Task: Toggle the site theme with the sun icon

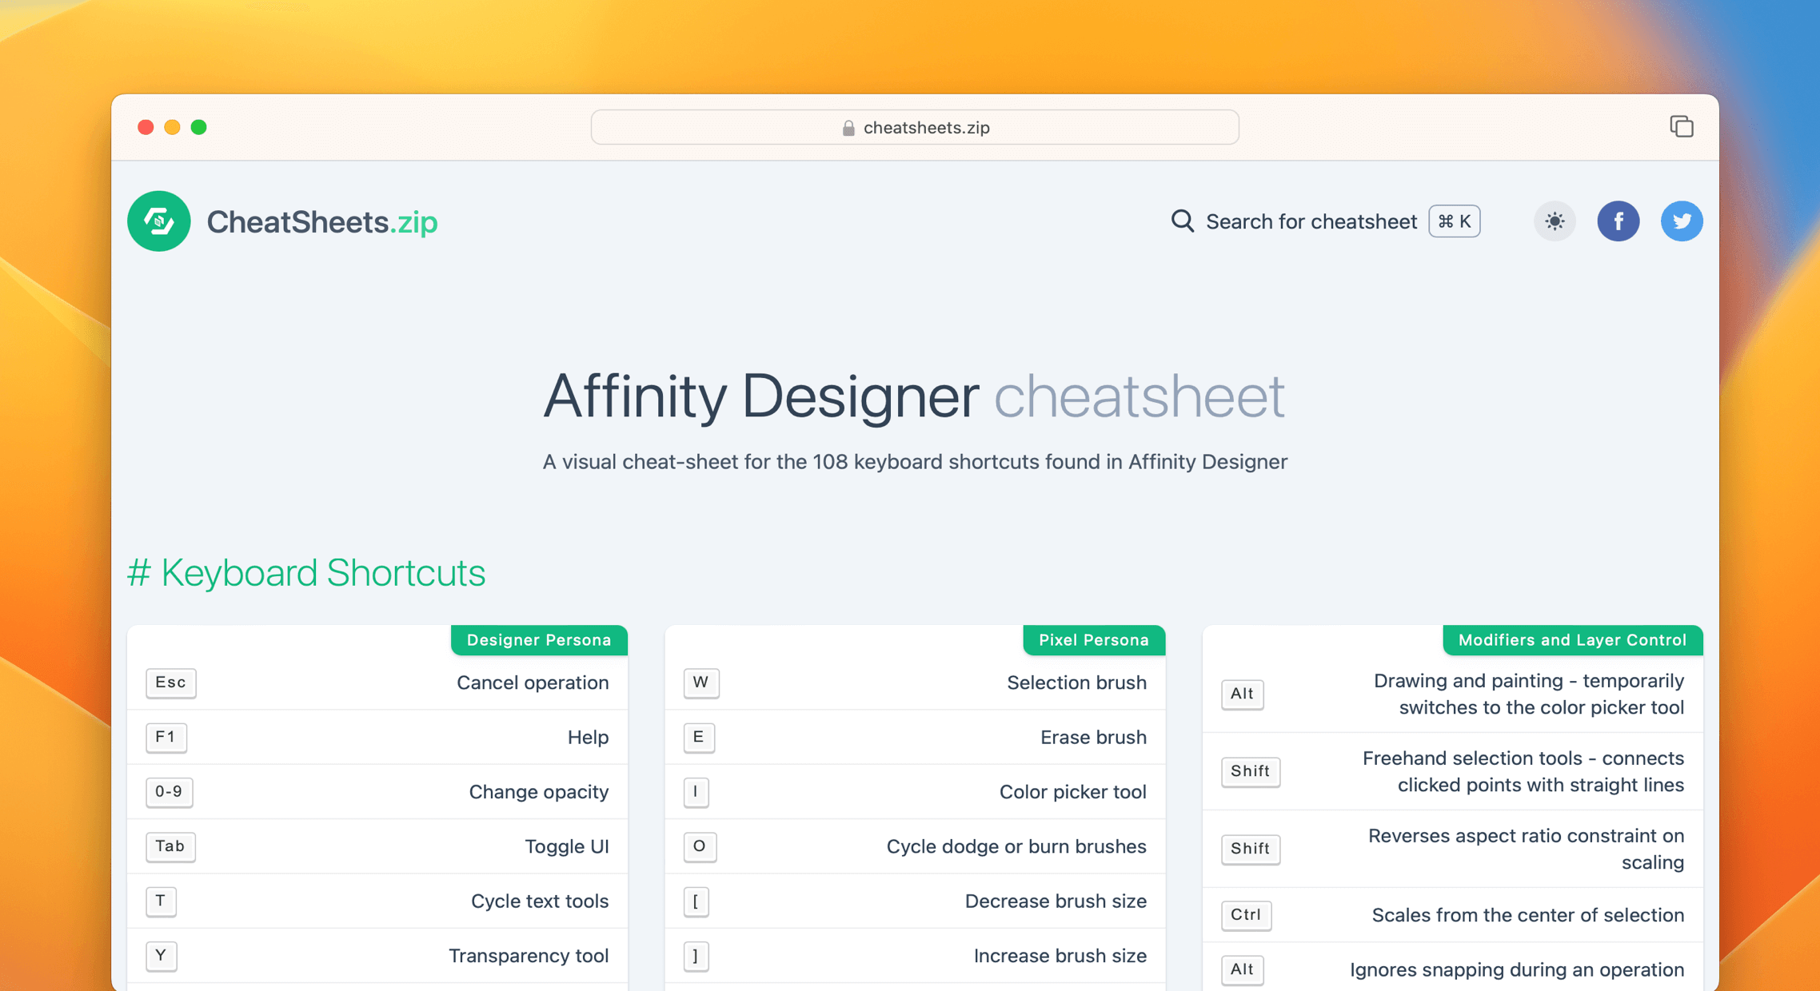Action: (1554, 221)
